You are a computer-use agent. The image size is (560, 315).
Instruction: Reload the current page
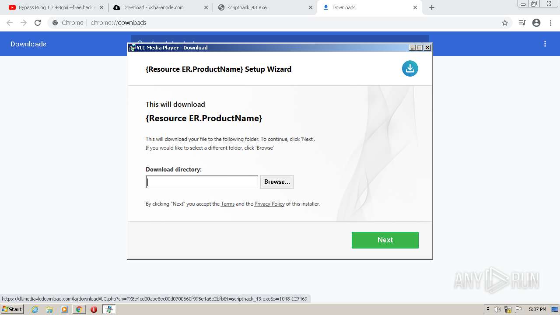pos(38,23)
